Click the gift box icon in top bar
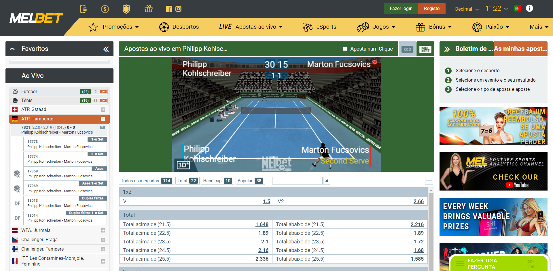Screen dimensions: 553x271 pos(149,9)
